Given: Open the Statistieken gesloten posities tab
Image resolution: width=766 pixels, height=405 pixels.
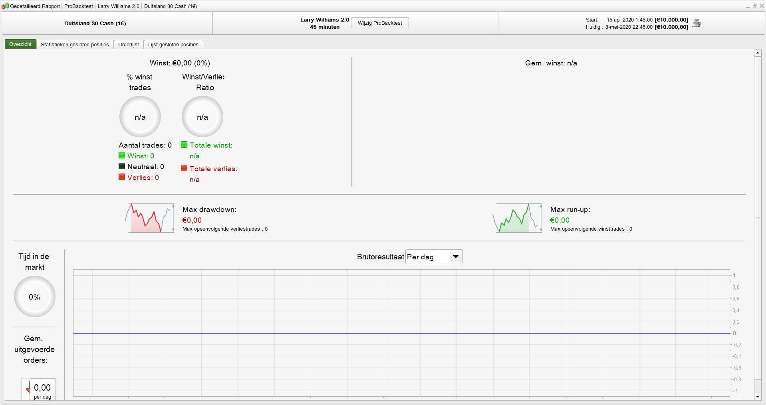Looking at the screenshot, I should click(x=75, y=44).
